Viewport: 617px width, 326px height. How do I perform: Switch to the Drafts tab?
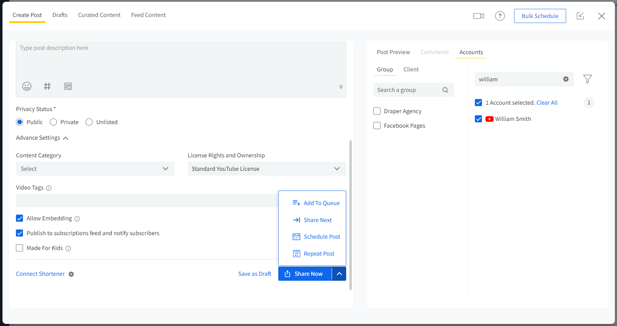pyautogui.click(x=60, y=15)
